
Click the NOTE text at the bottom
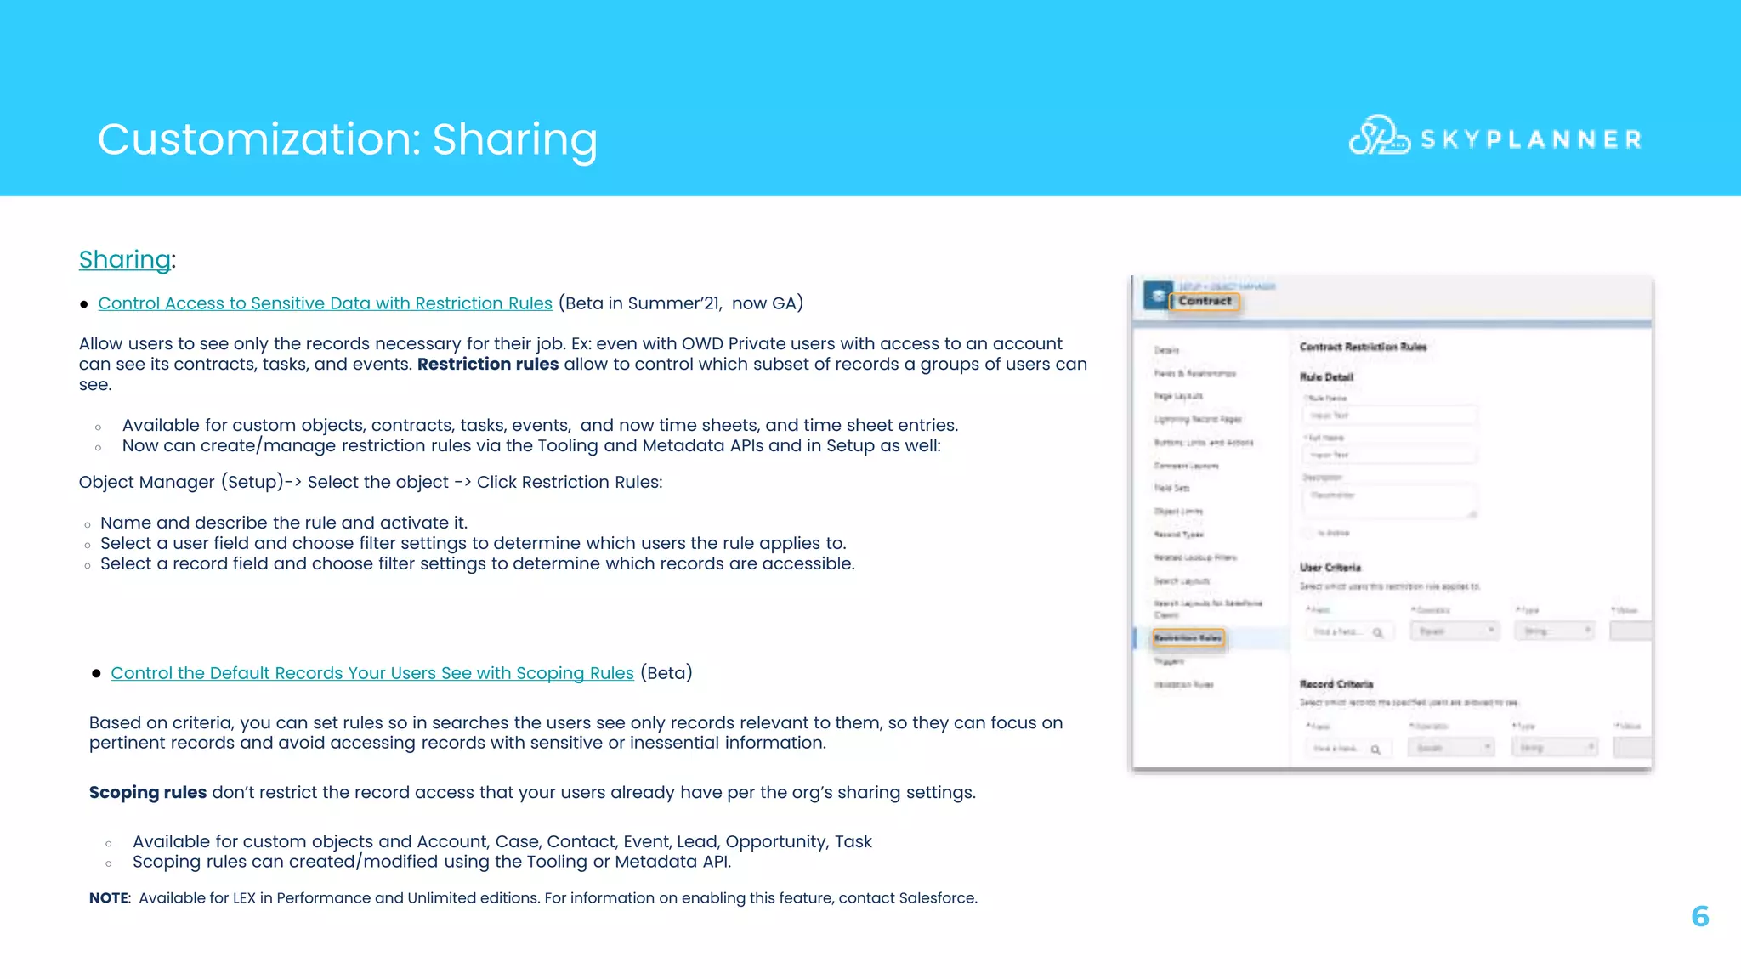tap(533, 898)
